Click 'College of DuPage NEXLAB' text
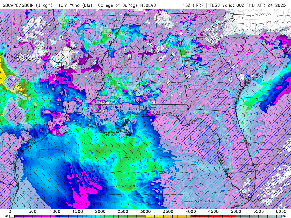 (127, 5)
